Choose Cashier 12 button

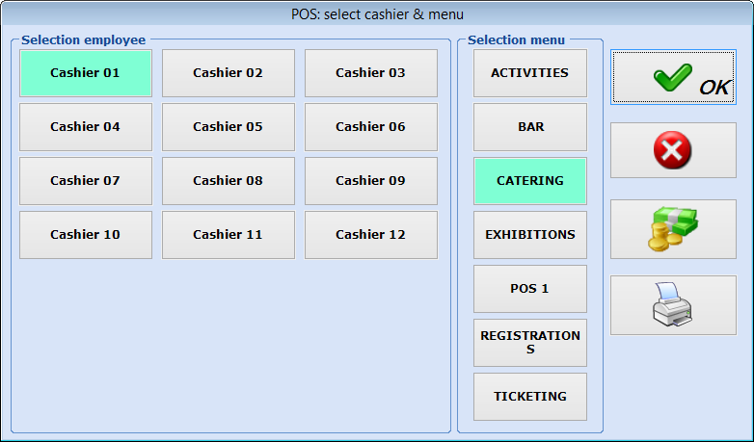(x=371, y=235)
